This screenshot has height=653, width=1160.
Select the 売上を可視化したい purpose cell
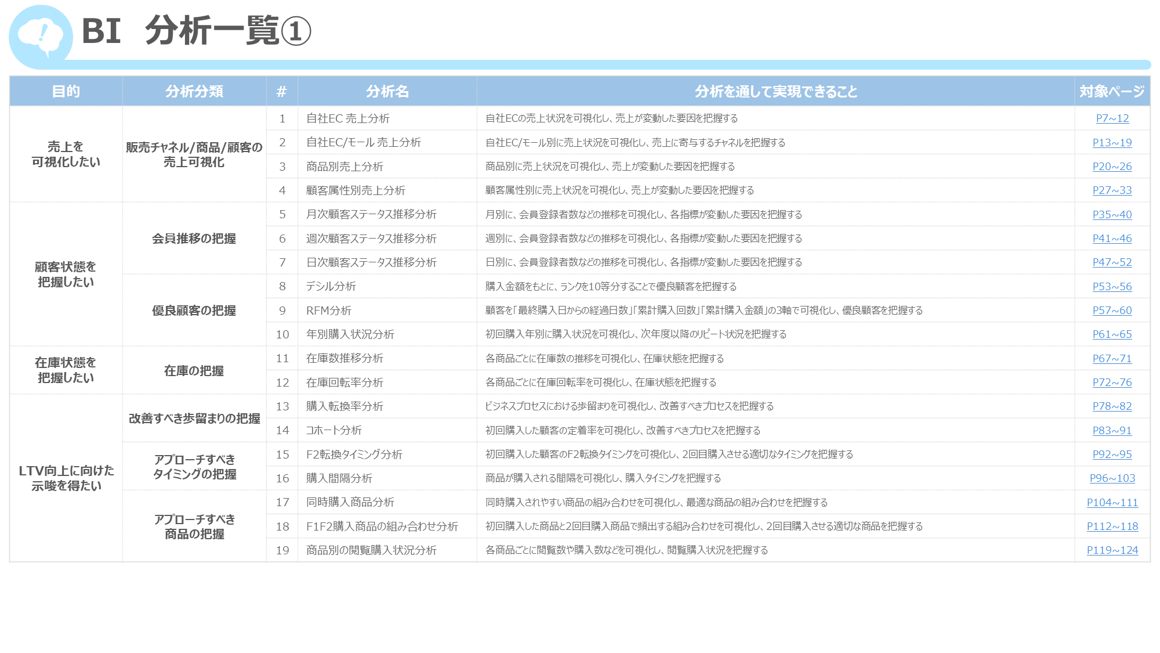click(x=66, y=154)
